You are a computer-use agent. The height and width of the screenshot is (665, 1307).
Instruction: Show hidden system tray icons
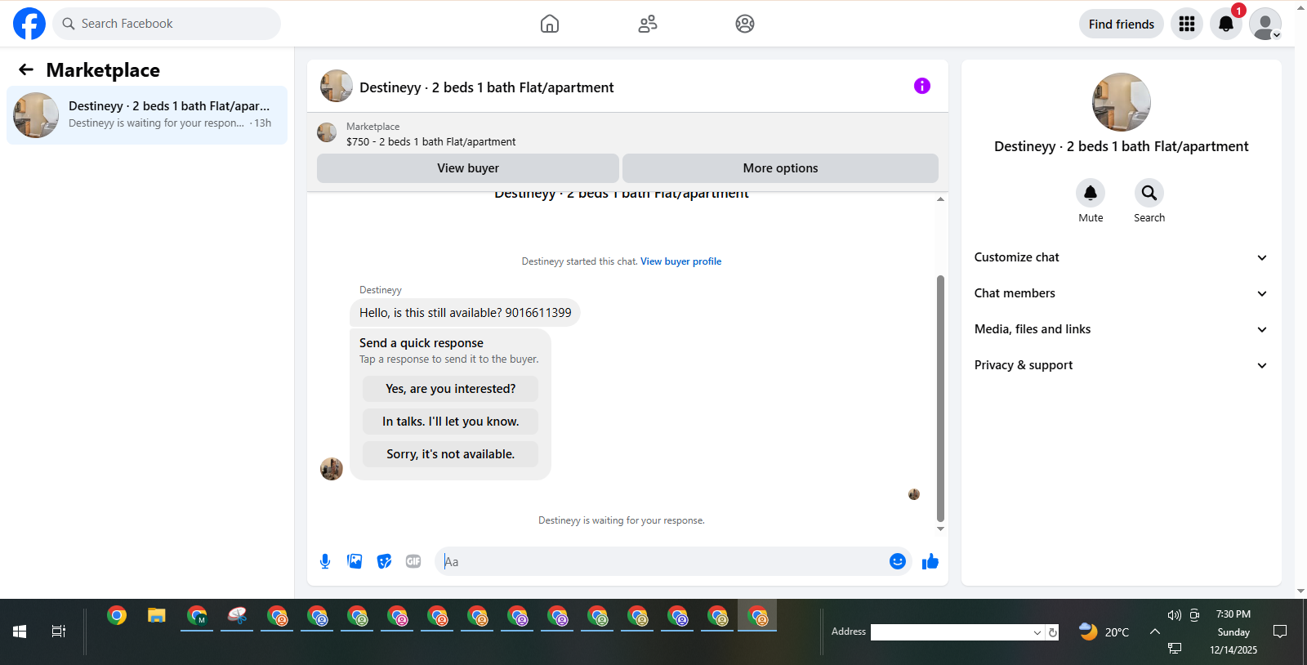[1155, 632]
